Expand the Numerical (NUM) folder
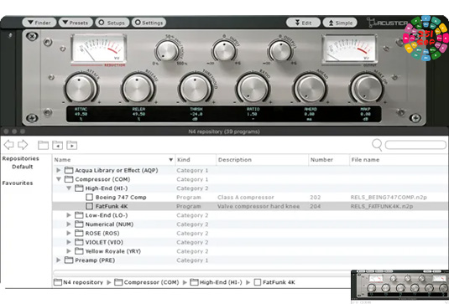 (69, 224)
